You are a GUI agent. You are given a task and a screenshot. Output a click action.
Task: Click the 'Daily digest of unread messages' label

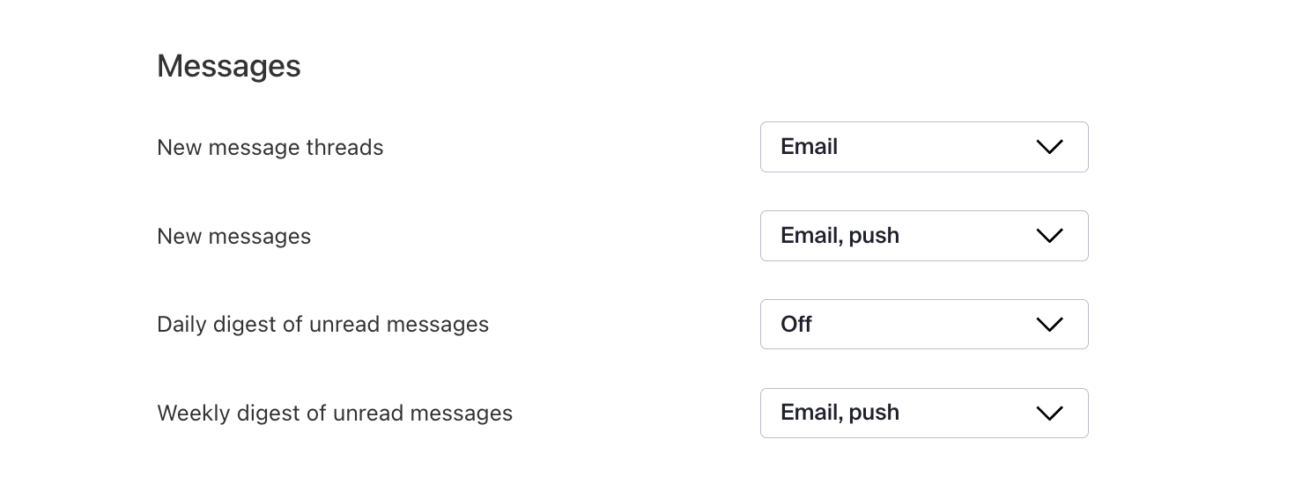coord(322,325)
